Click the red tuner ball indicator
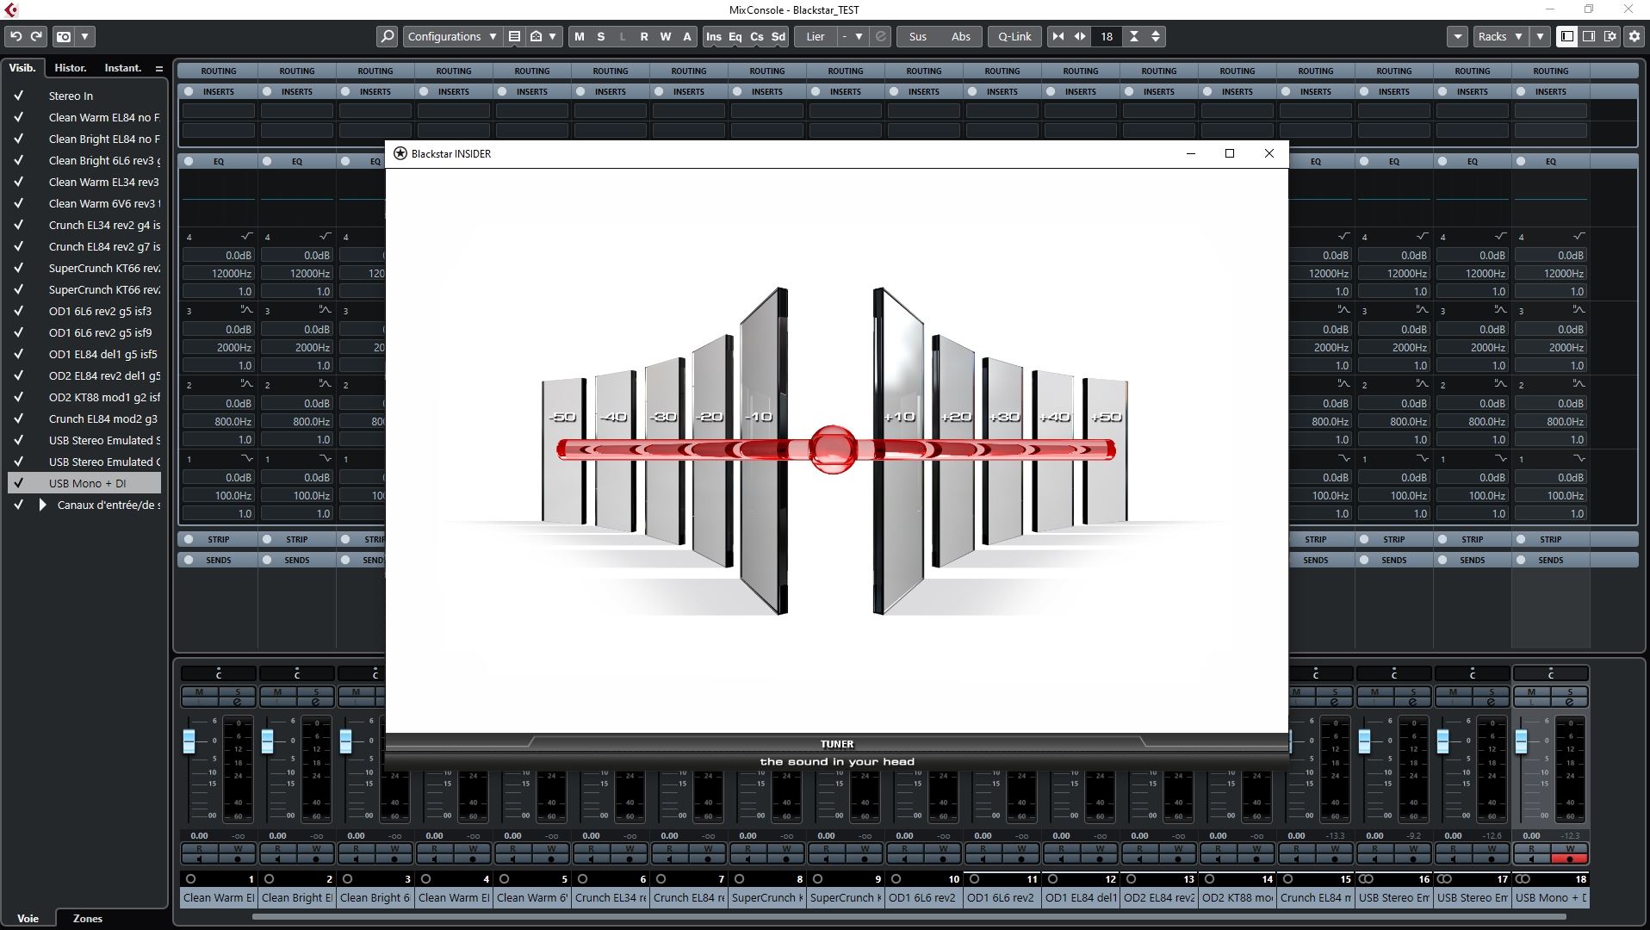This screenshot has height=930, width=1650. [x=832, y=449]
